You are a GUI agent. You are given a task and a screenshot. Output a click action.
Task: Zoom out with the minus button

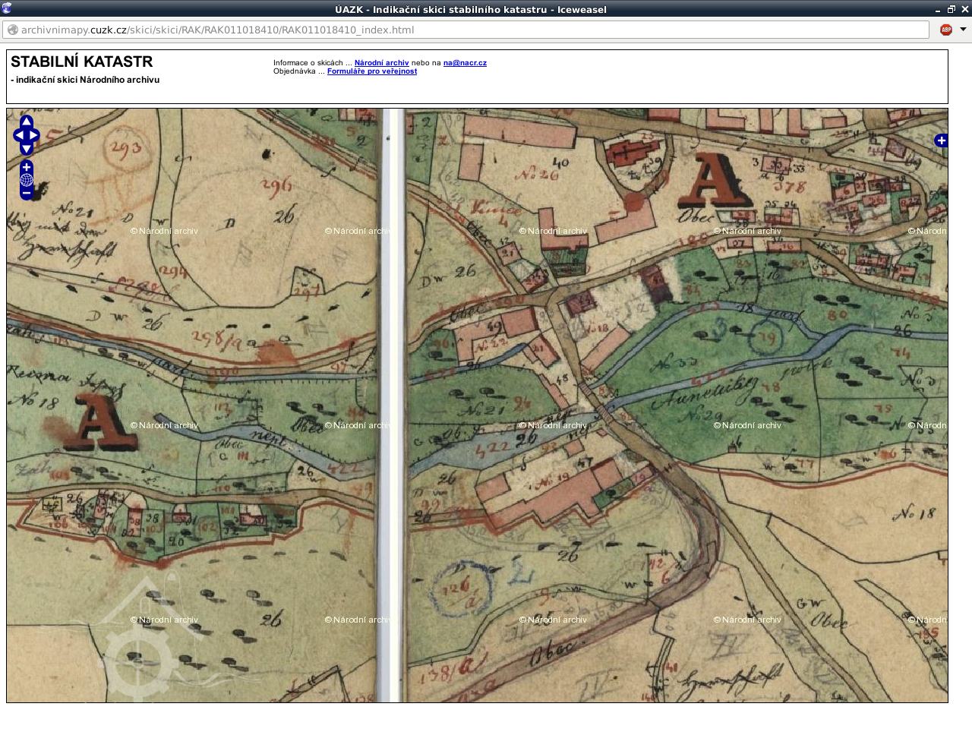[27, 194]
